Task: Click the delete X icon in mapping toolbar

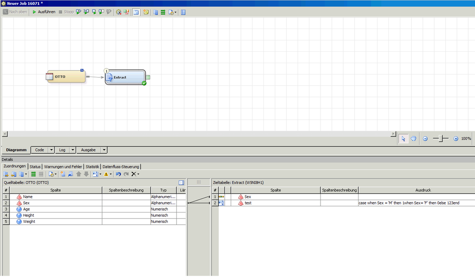Action: (x=134, y=174)
